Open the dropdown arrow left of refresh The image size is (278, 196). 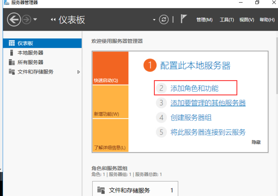click(154, 20)
